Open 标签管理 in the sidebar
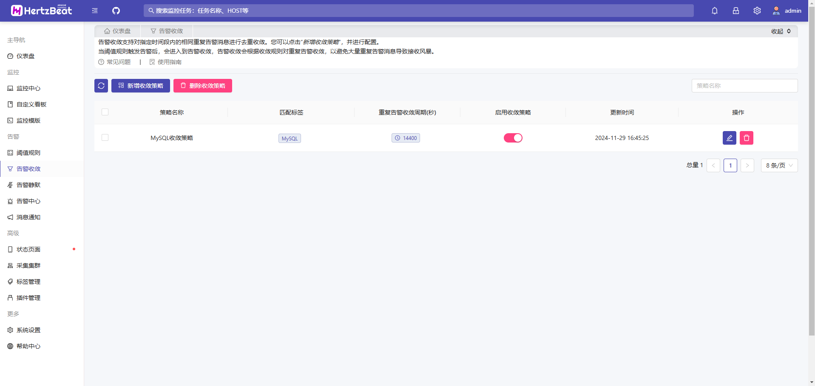 (x=42, y=282)
